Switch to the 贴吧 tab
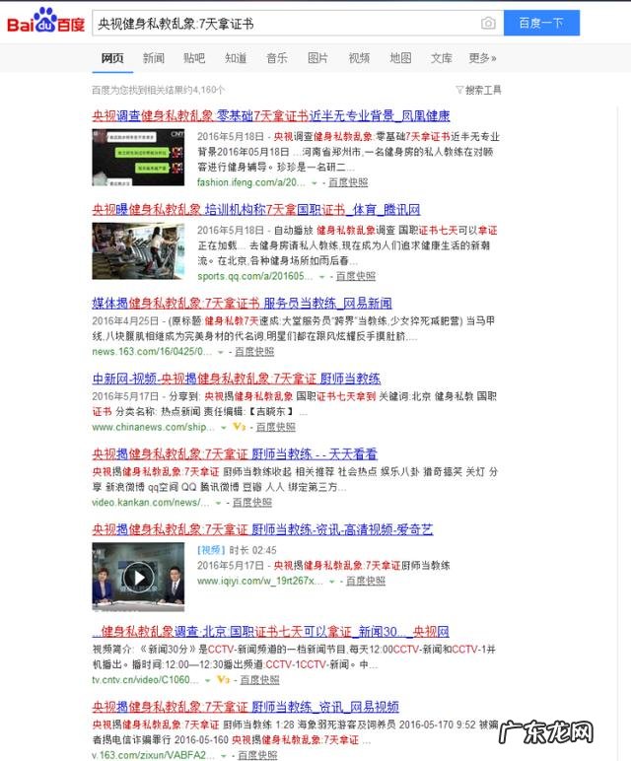 [194, 58]
